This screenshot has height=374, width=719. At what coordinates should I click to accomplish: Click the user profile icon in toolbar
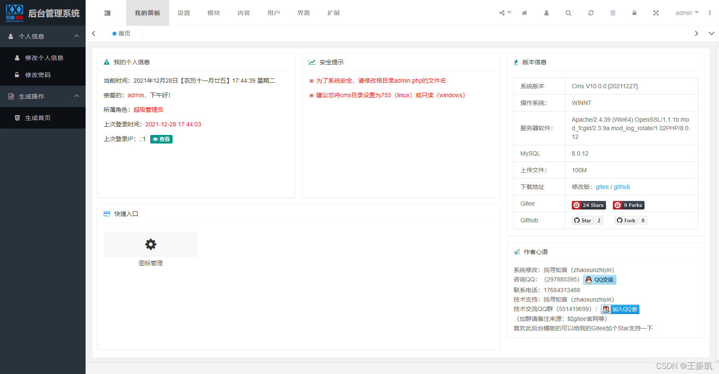[x=547, y=13]
